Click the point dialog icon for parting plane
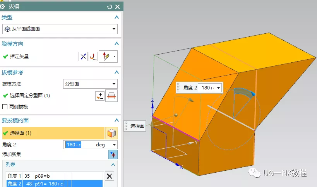Image resolution: width=317 pixels, height=187 pixels. tap(100, 96)
